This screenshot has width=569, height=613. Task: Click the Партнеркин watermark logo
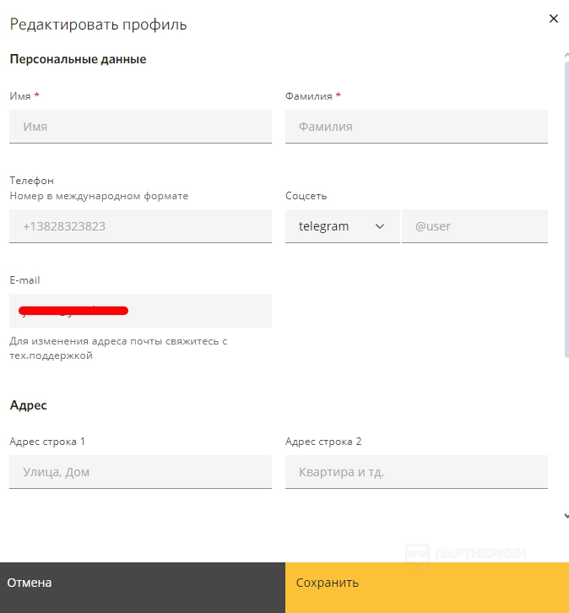pos(466,554)
